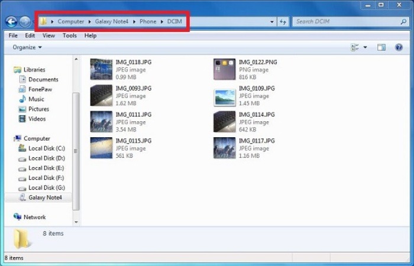Refresh the DCIM folder view

point(283,22)
